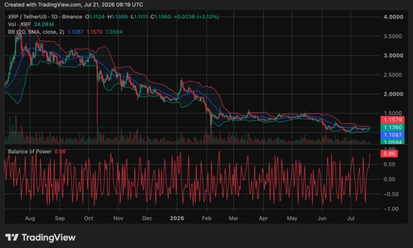
Task: Click the 'May' time axis label
Action: pos(292,219)
